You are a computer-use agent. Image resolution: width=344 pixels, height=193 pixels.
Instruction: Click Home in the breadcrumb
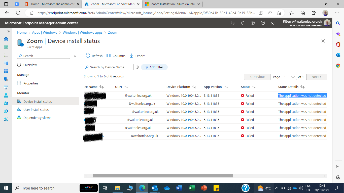[x=22, y=32]
